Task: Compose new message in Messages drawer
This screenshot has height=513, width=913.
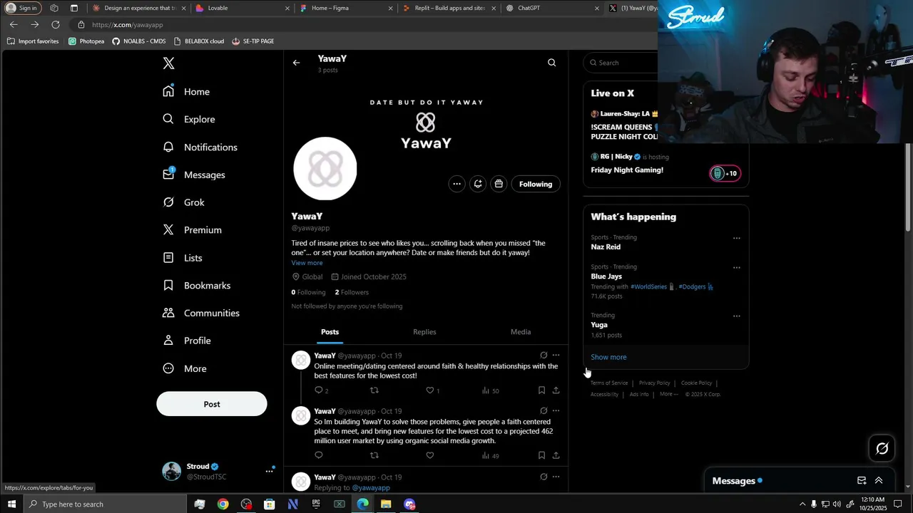Action: pos(862,481)
